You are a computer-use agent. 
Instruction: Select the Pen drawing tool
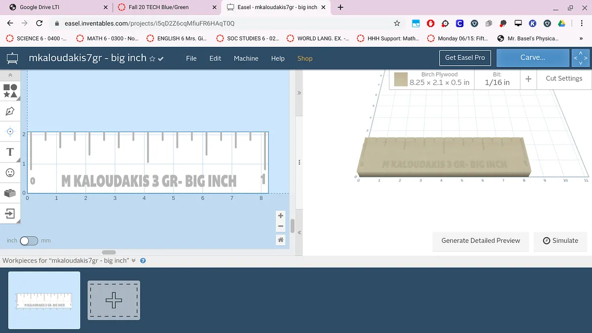(10, 111)
